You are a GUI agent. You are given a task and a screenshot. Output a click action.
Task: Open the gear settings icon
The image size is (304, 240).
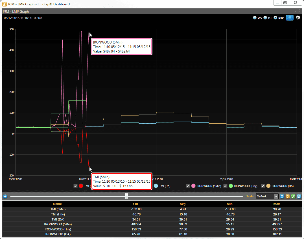coord(298,18)
